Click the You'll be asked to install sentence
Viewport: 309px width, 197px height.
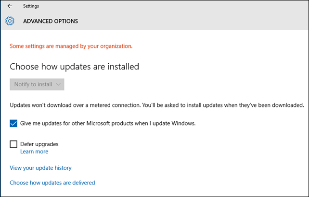223,105
